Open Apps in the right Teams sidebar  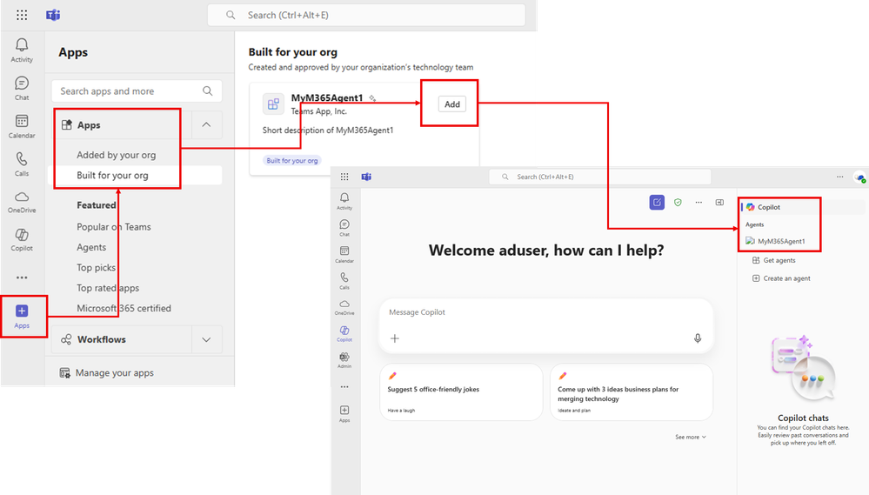(x=344, y=413)
